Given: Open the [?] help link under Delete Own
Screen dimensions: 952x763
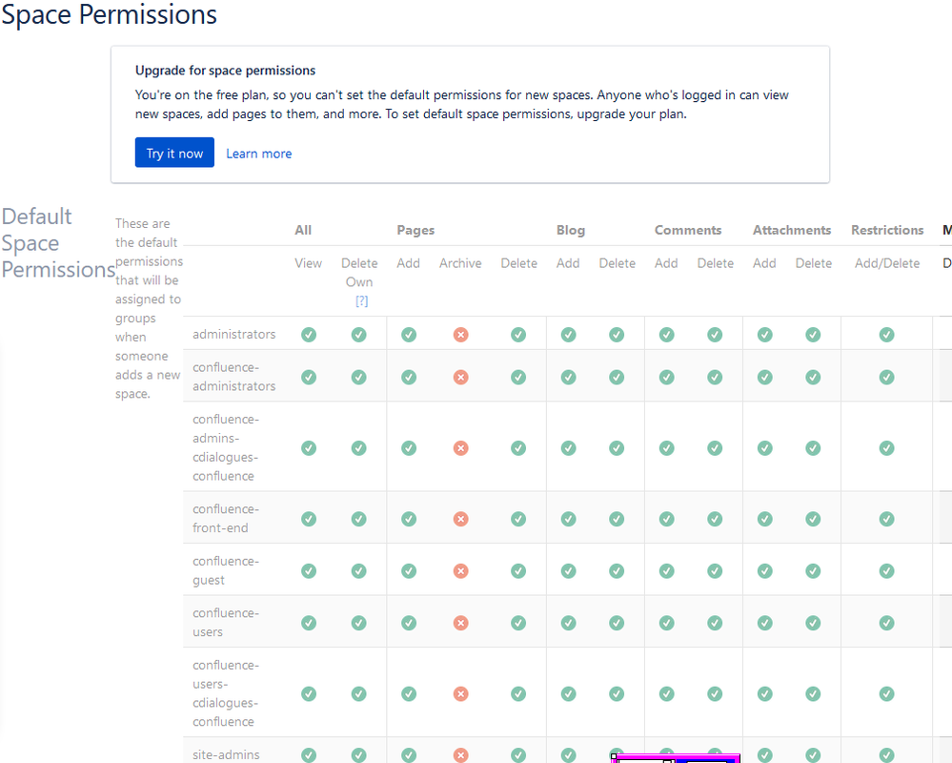Looking at the screenshot, I should (x=361, y=300).
